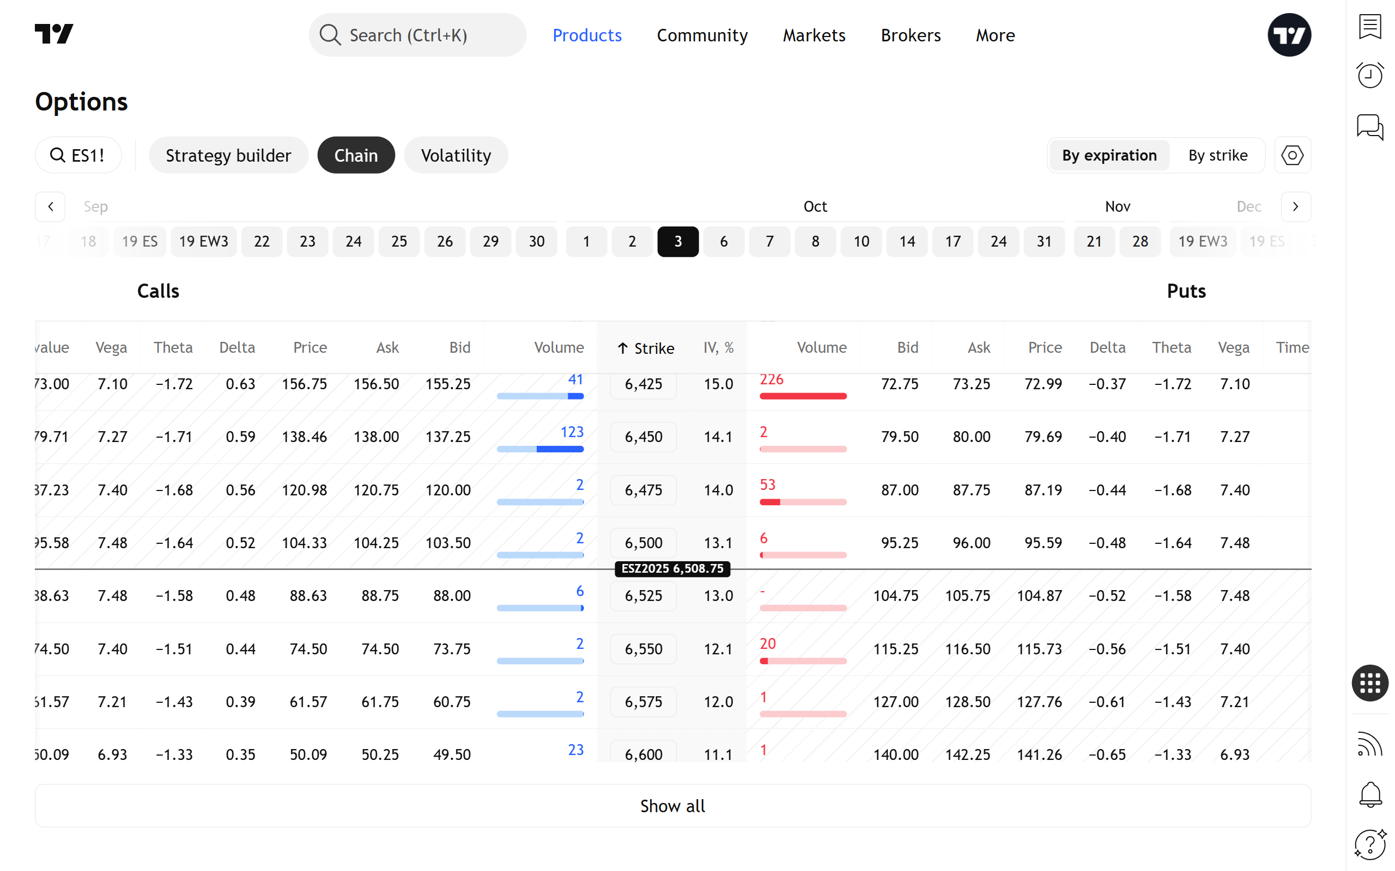Select the October 6 expiration date
The height and width of the screenshot is (871, 1395).
tap(724, 241)
